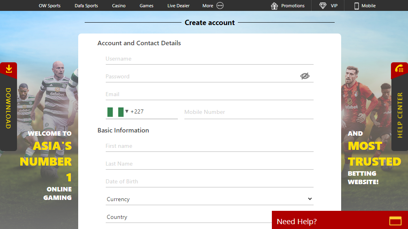
Task: Click the Mobile phone icon
Action: (357, 6)
